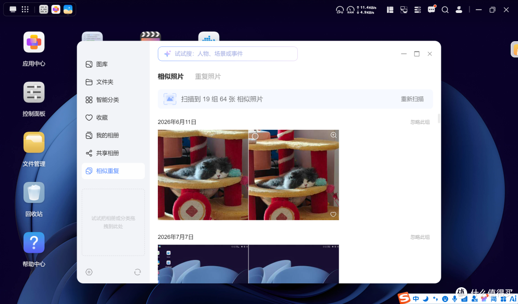Viewport: 518px width, 304px height.
Task: Open the task list bars icon
Action: tap(418, 10)
